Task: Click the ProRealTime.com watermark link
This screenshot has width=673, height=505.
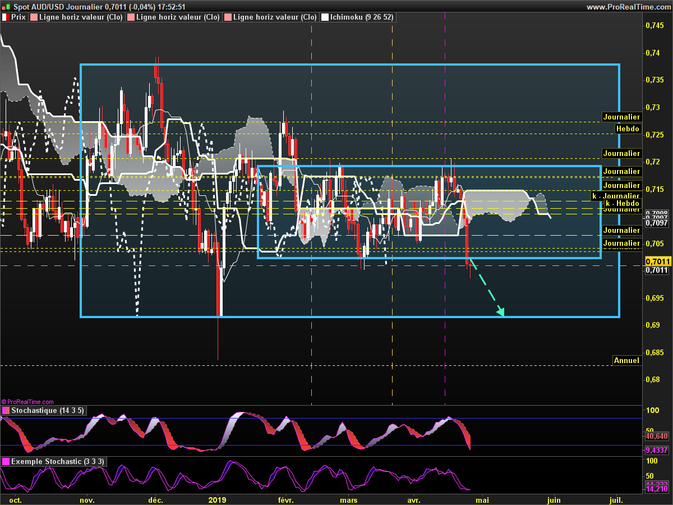Action: click(x=27, y=402)
